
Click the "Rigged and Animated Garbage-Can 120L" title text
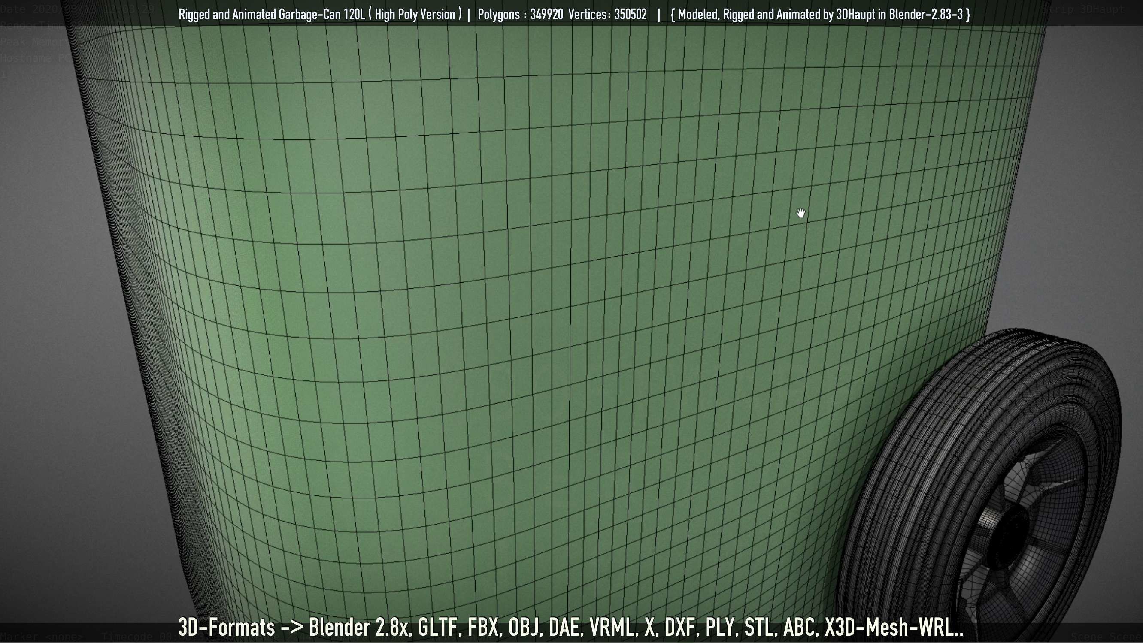tap(272, 14)
